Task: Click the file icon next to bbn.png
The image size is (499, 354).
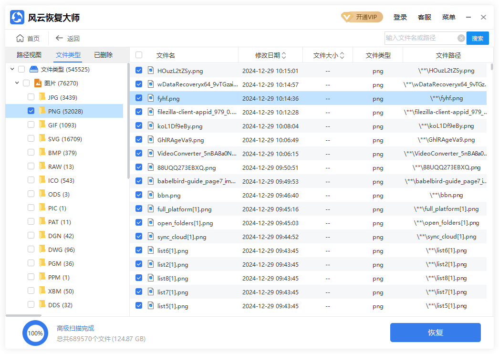Action: click(x=152, y=195)
